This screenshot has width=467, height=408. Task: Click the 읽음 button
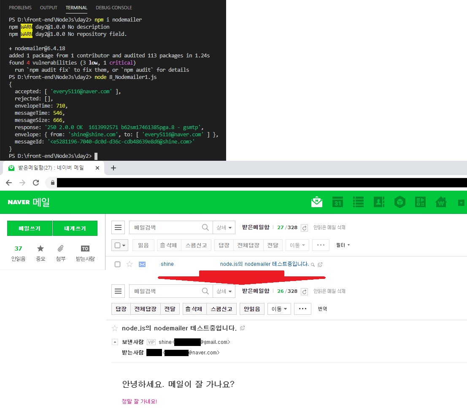click(143, 245)
